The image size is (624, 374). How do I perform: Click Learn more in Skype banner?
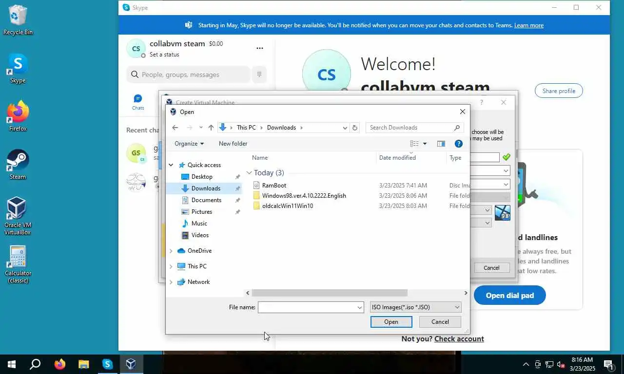point(528,25)
